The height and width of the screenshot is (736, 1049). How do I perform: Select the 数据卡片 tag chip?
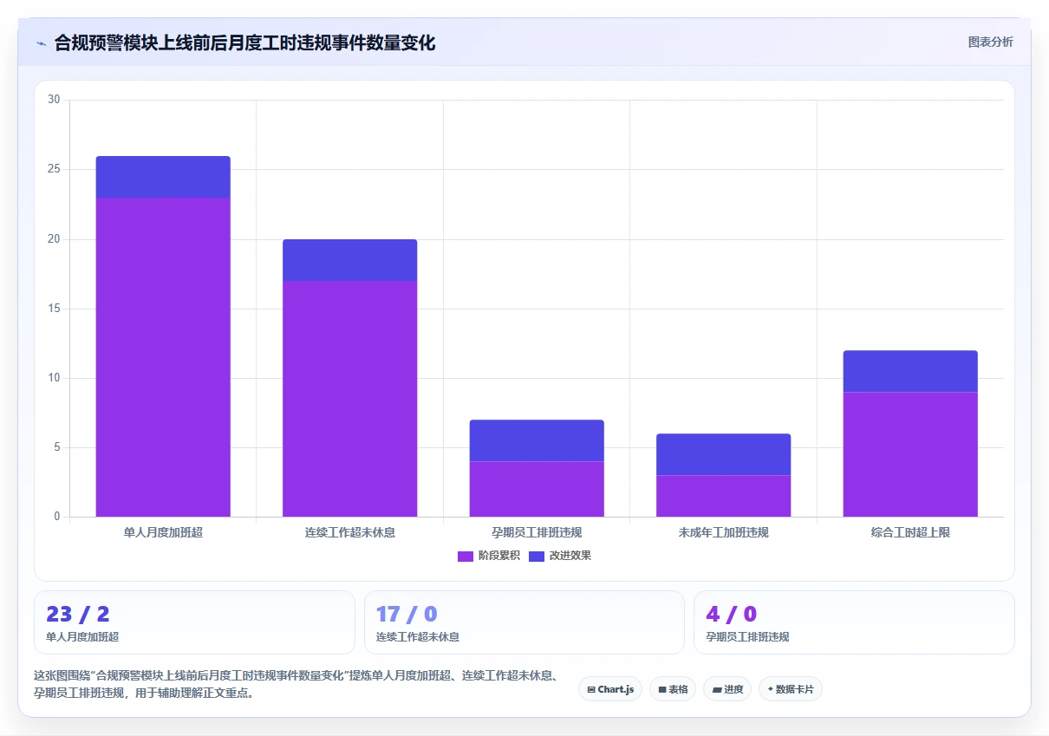(790, 689)
